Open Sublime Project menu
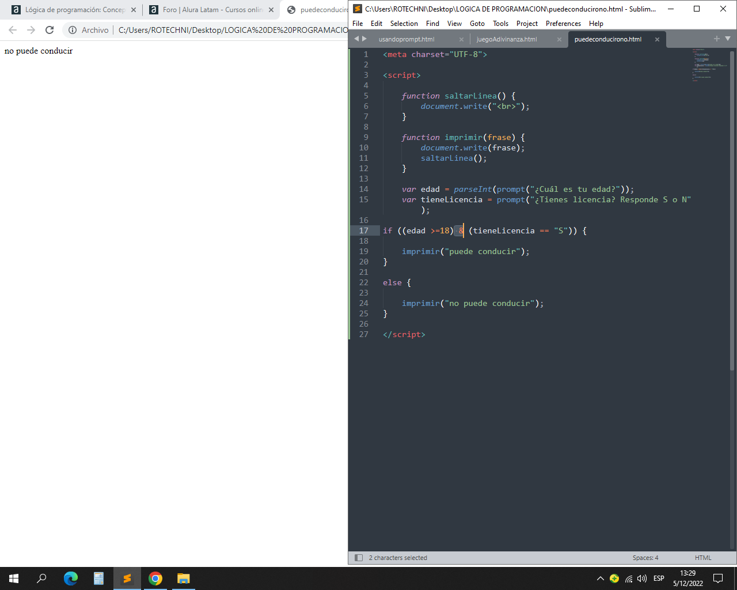The image size is (737, 590). pos(527,24)
